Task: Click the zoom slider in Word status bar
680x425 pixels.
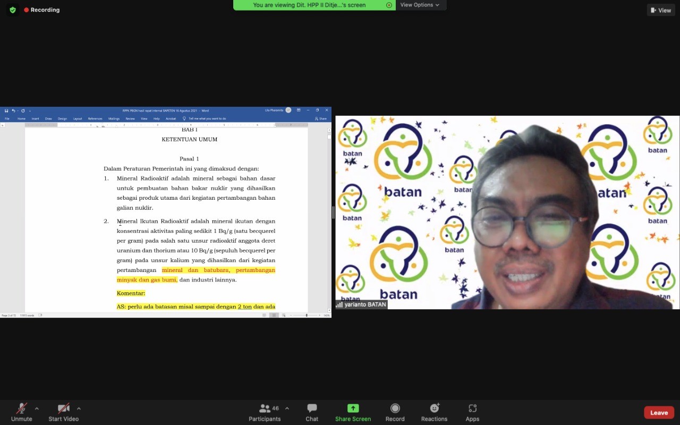Action: [306, 315]
